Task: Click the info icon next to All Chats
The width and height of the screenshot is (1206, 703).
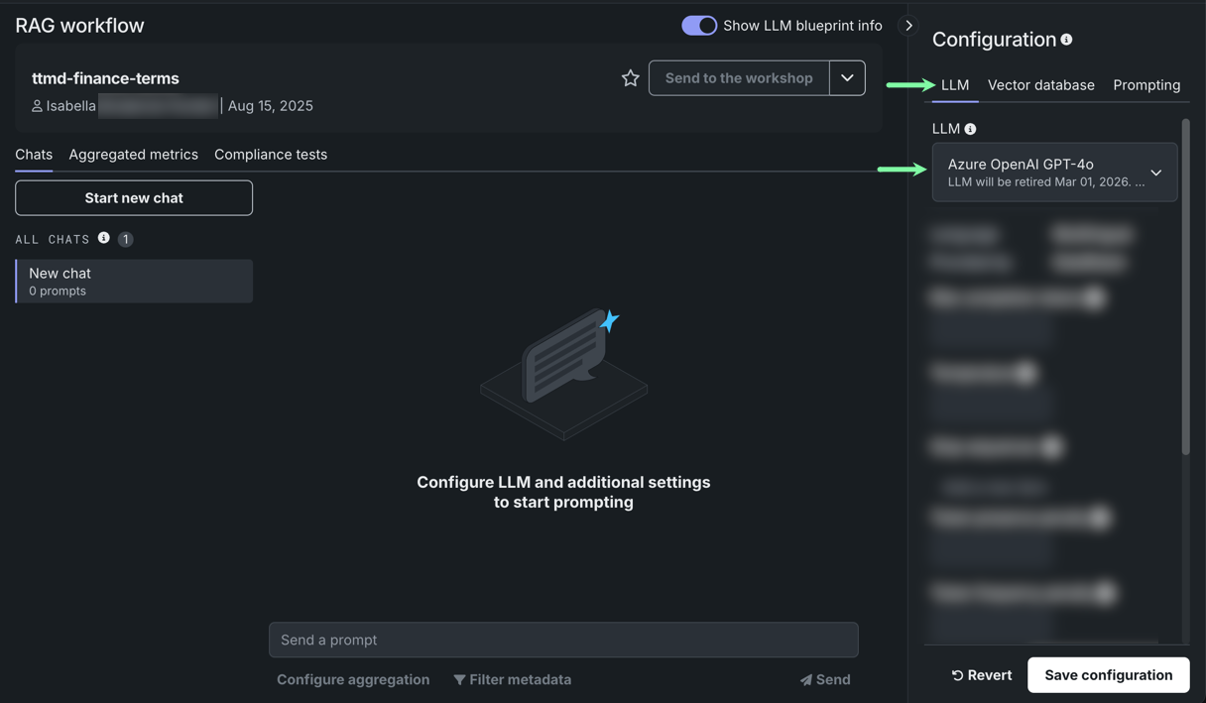Action: point(103,238)
